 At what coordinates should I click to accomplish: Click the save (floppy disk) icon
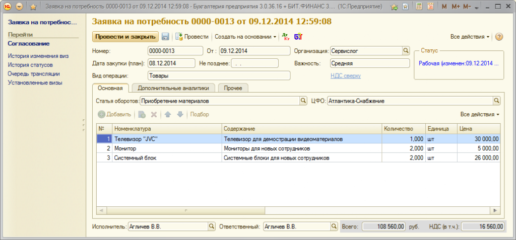[x=165, y=37]
